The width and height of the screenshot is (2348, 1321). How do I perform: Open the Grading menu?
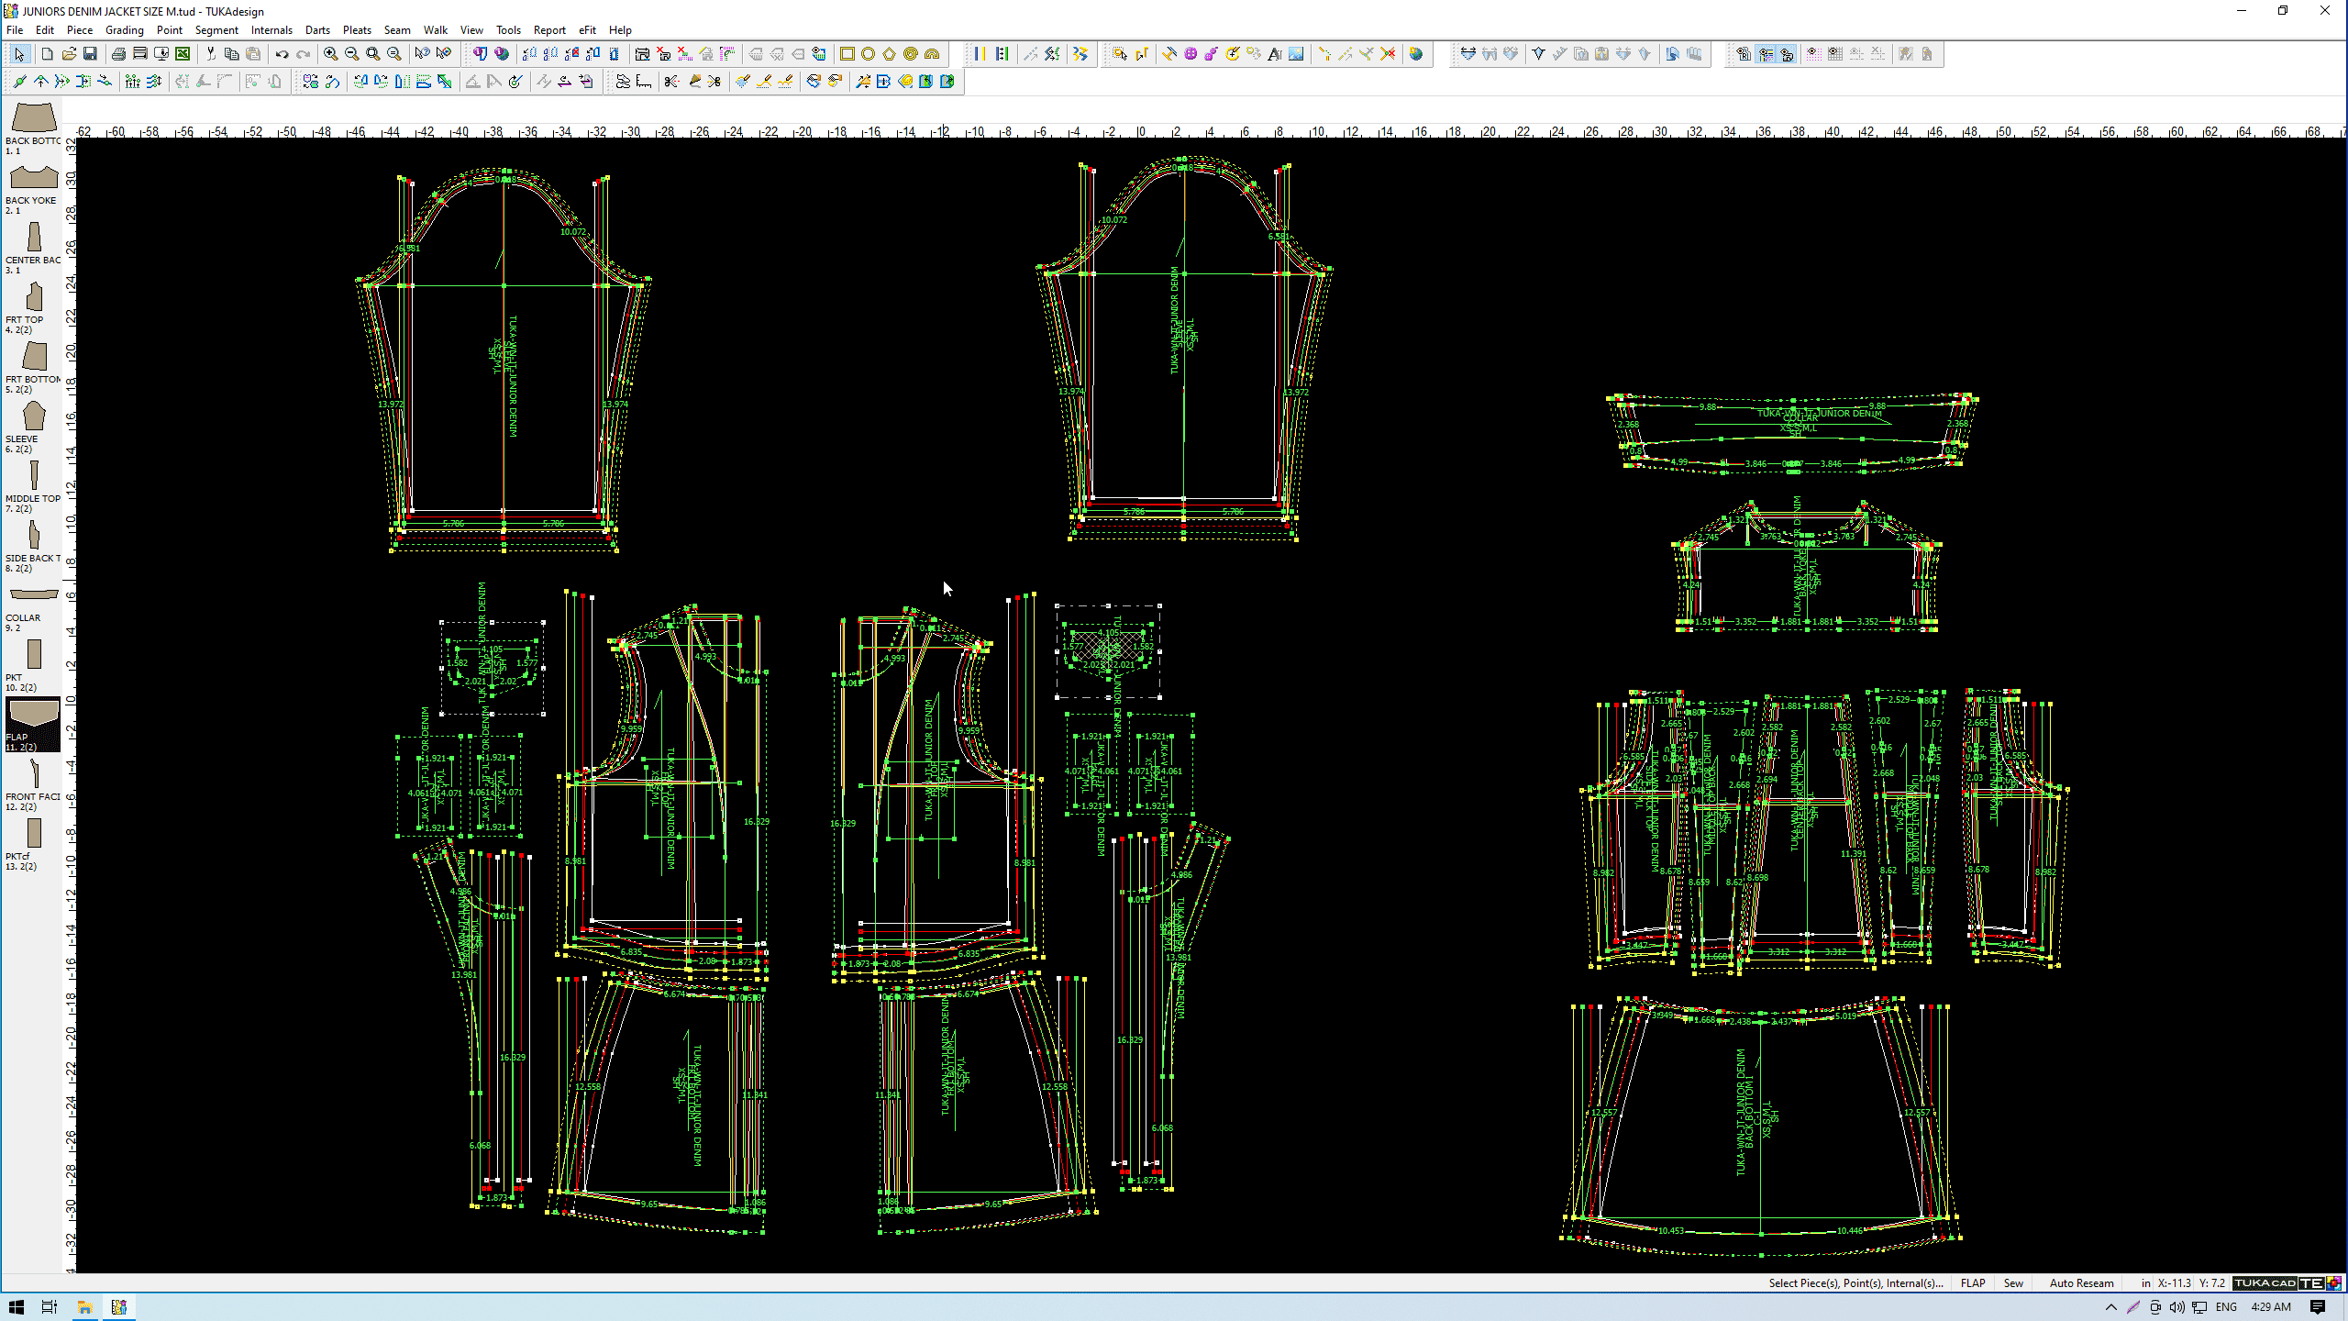[124, 30]
